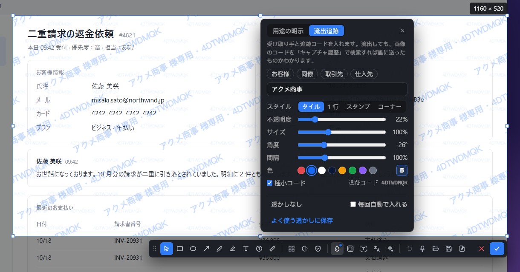Select the highlighter marker tool

[233, 249]
